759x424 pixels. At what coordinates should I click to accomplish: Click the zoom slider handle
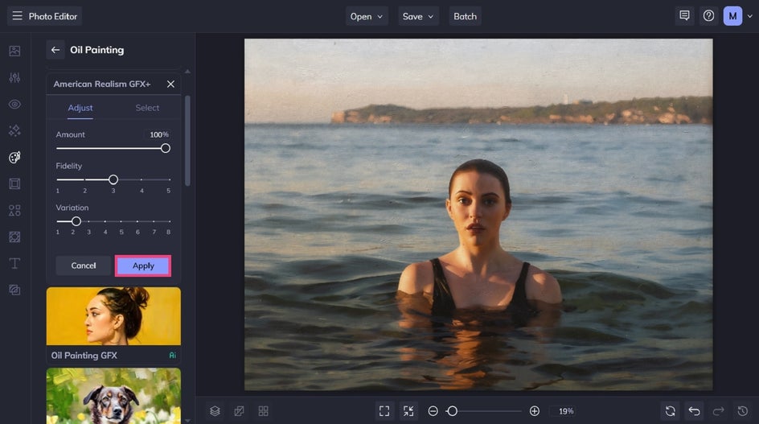click(x=452, y=411)
